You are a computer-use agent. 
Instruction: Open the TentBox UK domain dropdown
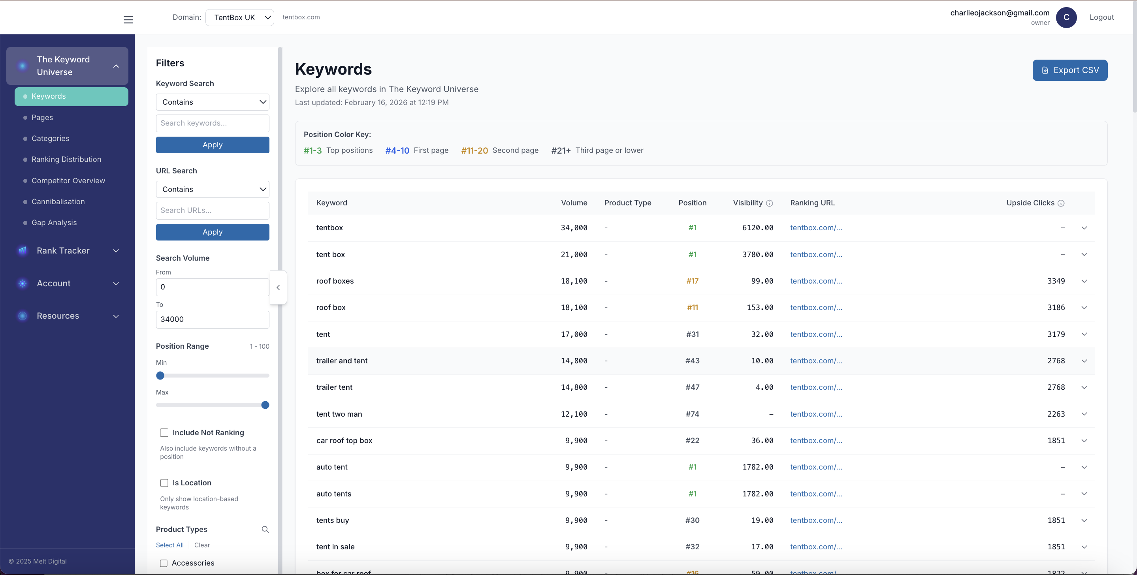[240, 17]
